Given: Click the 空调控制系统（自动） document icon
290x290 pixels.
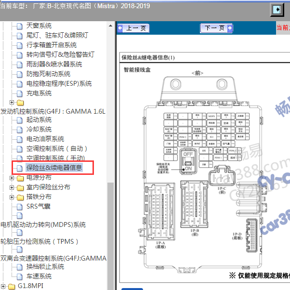Looking at the screenshot, I should point(20,149).
